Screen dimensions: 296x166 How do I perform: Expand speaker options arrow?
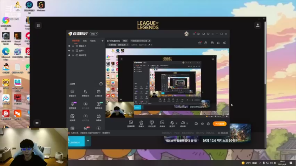(x=187, y=123)
